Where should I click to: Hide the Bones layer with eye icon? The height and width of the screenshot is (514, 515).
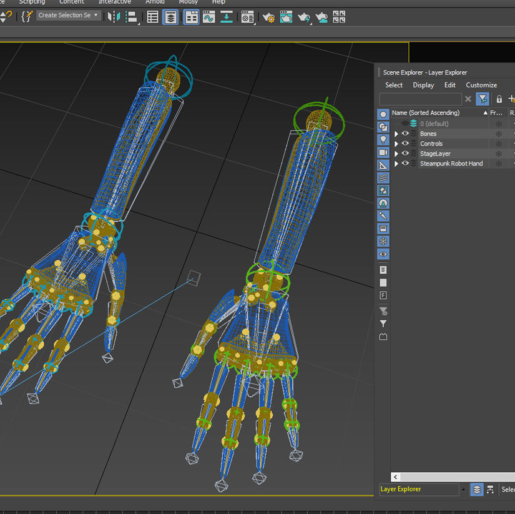405,134
